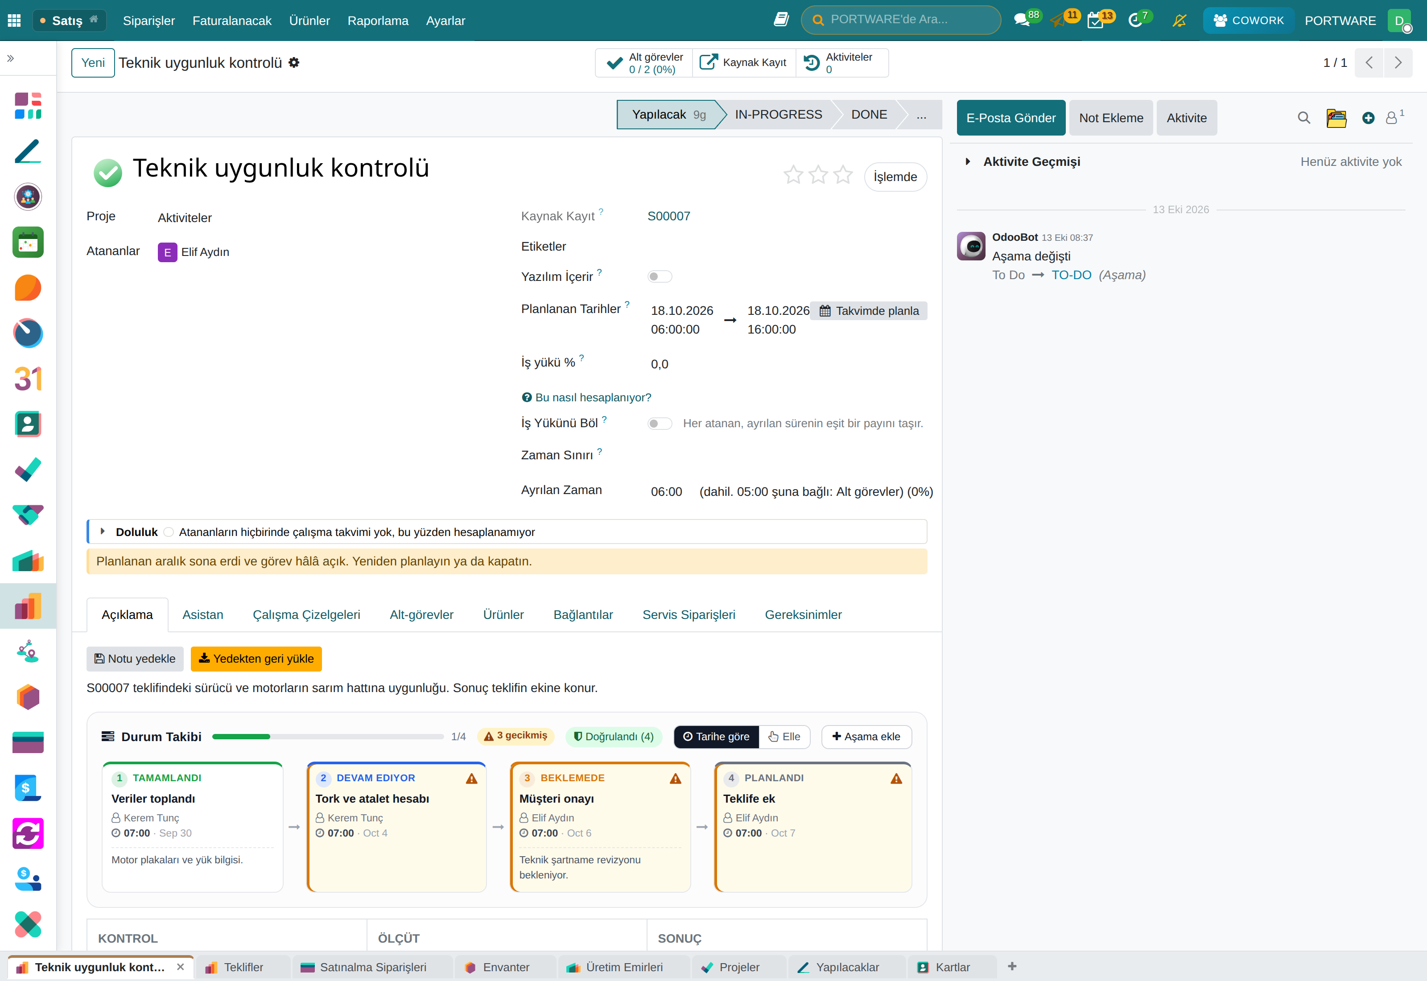Image resolution: width=1427 pixels, height=981 pixels.
Task: Enable the İş Yükünü Böl toggle
Action: coord(660,424)
